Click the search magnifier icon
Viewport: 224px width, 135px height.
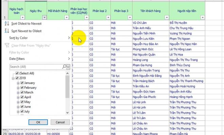(64, 66)
